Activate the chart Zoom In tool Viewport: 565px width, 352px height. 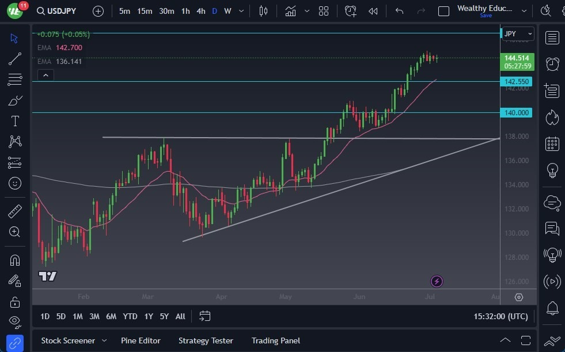[x=14, y=232]
